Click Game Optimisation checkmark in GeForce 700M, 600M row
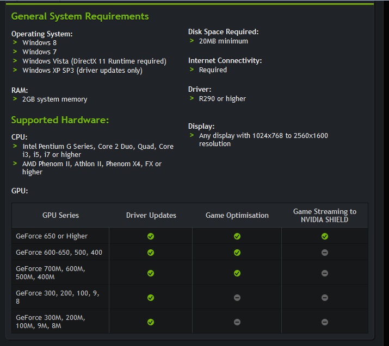The height and width of the screenshot is (346, 389). (237, 273)
